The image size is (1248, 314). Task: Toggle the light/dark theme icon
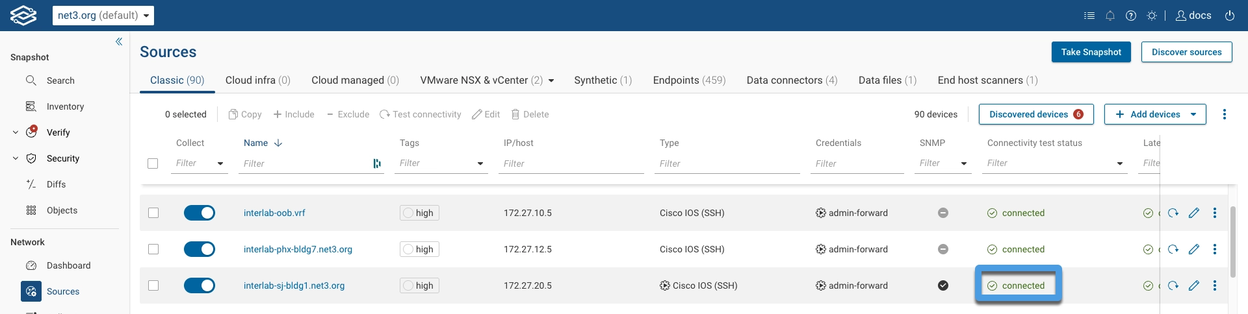click(1152, 16)
